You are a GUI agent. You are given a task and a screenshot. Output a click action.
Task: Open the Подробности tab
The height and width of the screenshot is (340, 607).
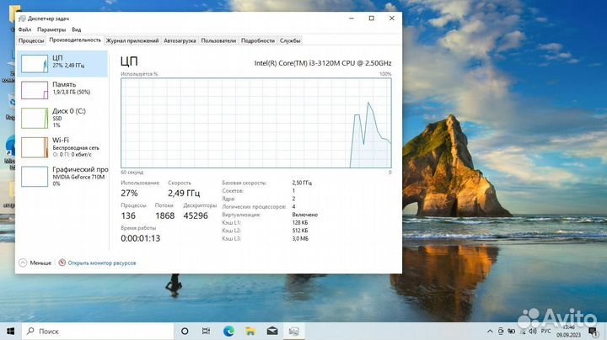click(x=258, y=40)
